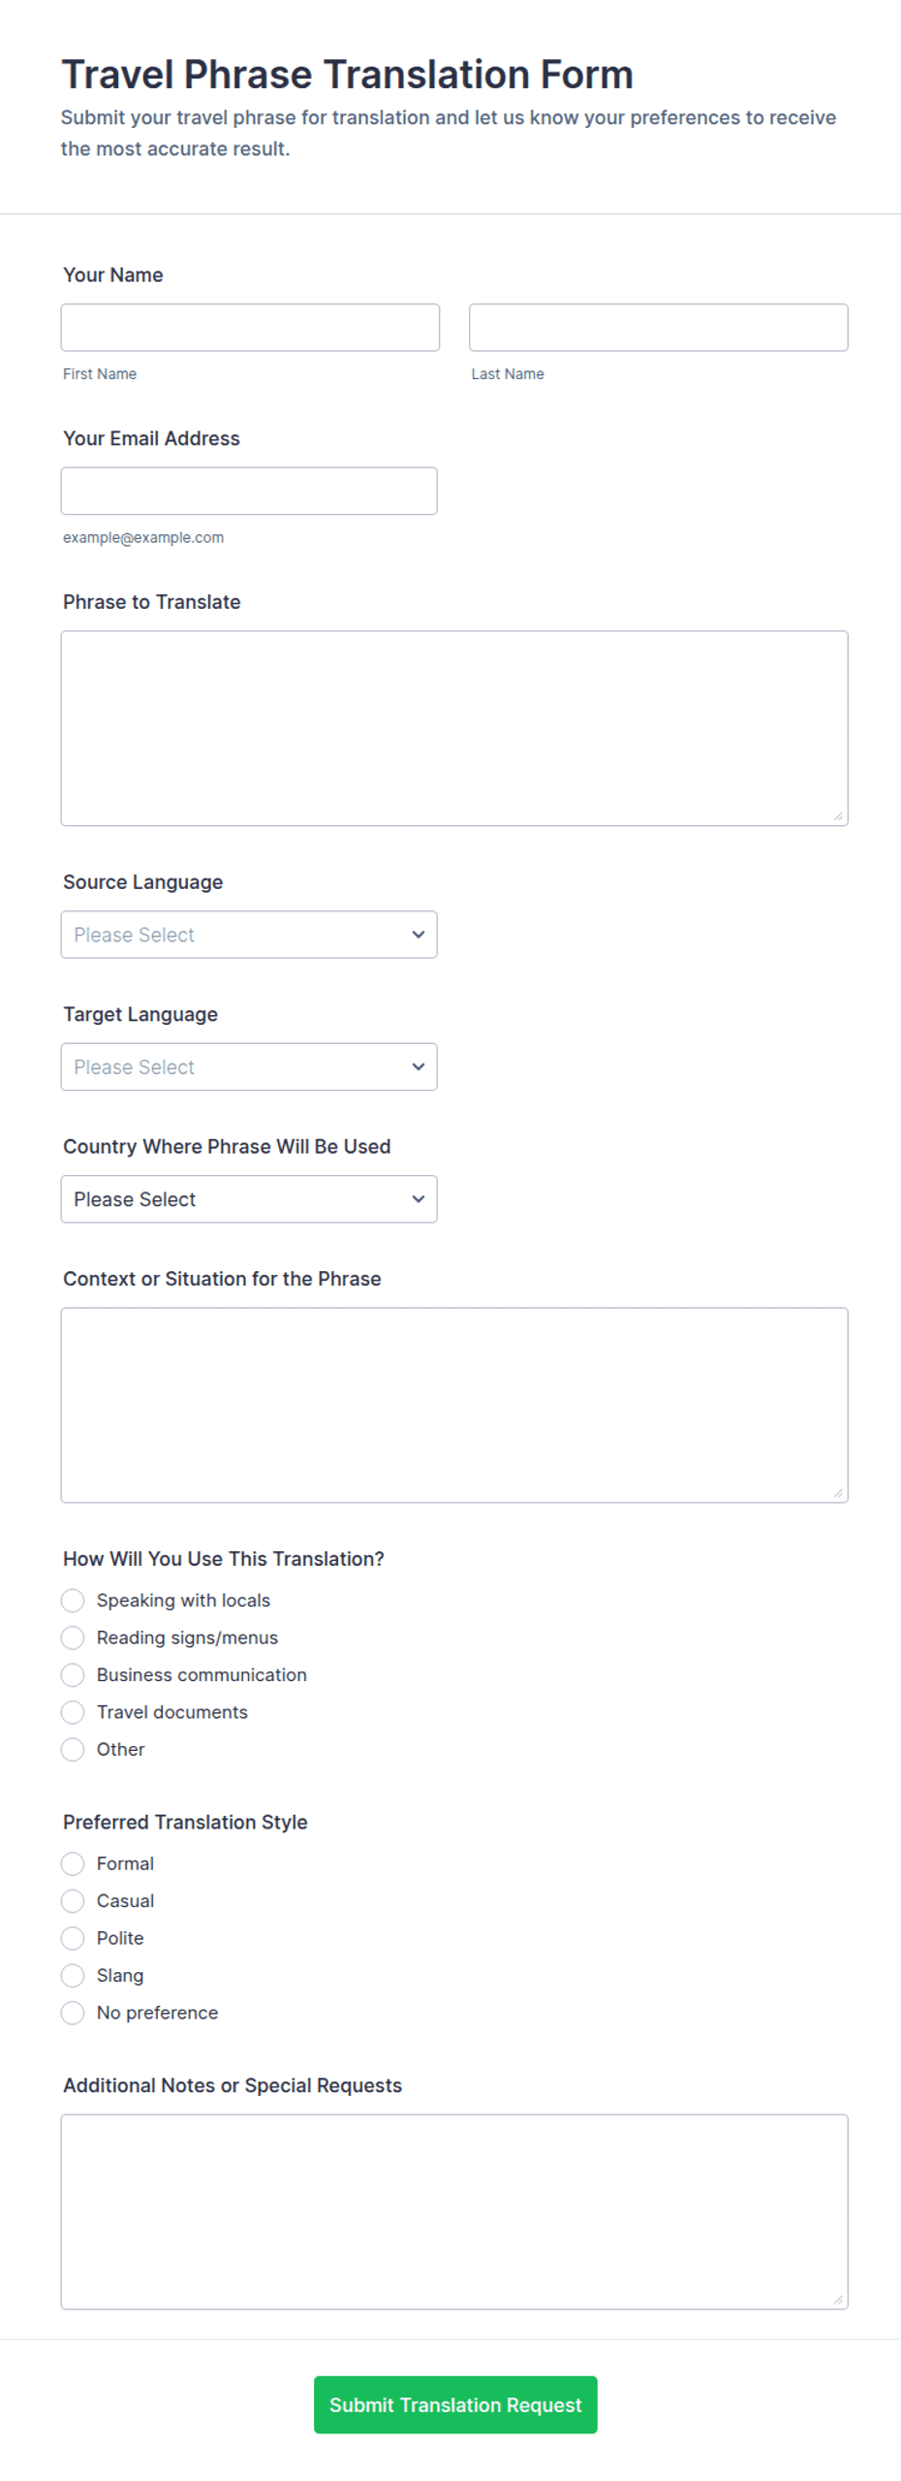Click the Last Name input field
The image size is (901, 2481).
(658, 328)
